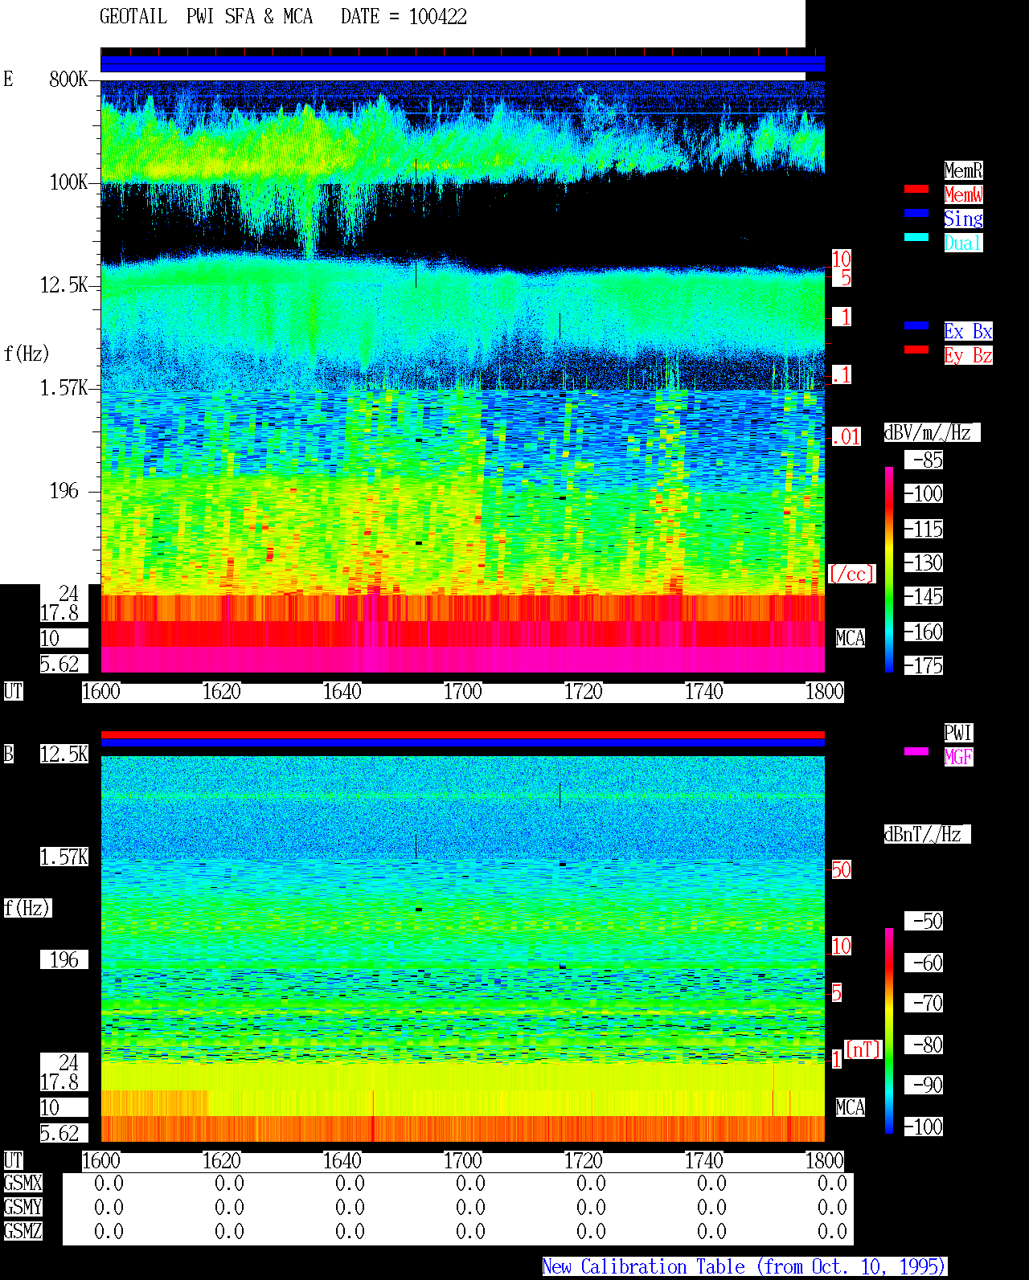This screenshot has width=1029, height=1280.
Task: Click the dBV/m/√Hz color scale bar
Action: (889, 569)
